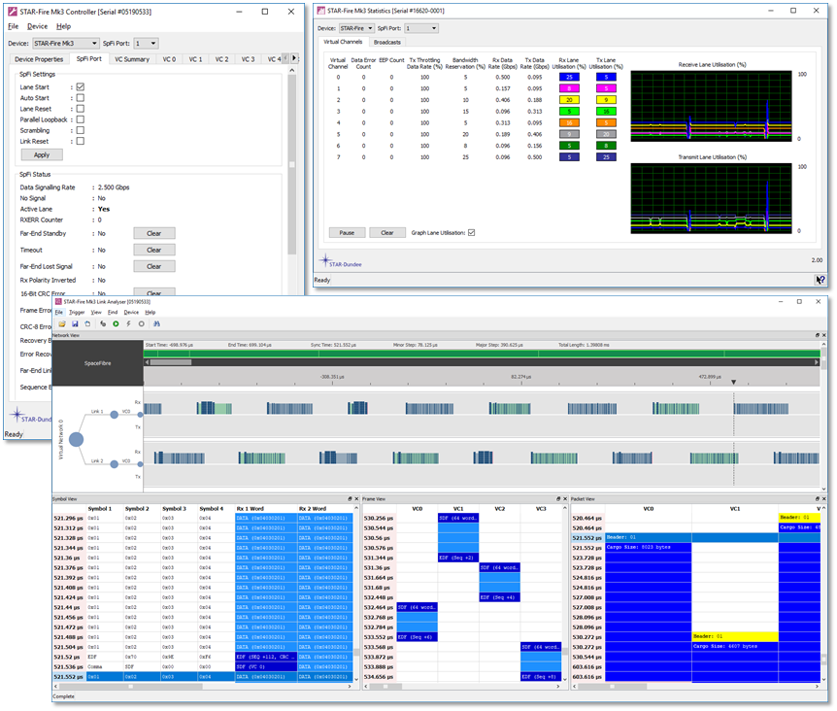The width and height of the screenshot is (837, 711).
Task: Clear the Timeout status
Action: 154,250
